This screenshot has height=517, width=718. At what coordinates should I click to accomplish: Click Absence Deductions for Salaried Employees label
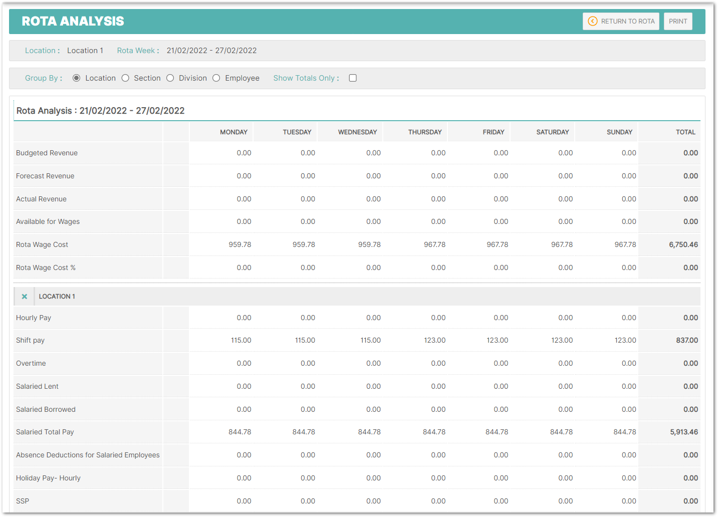tap(88, 455)
